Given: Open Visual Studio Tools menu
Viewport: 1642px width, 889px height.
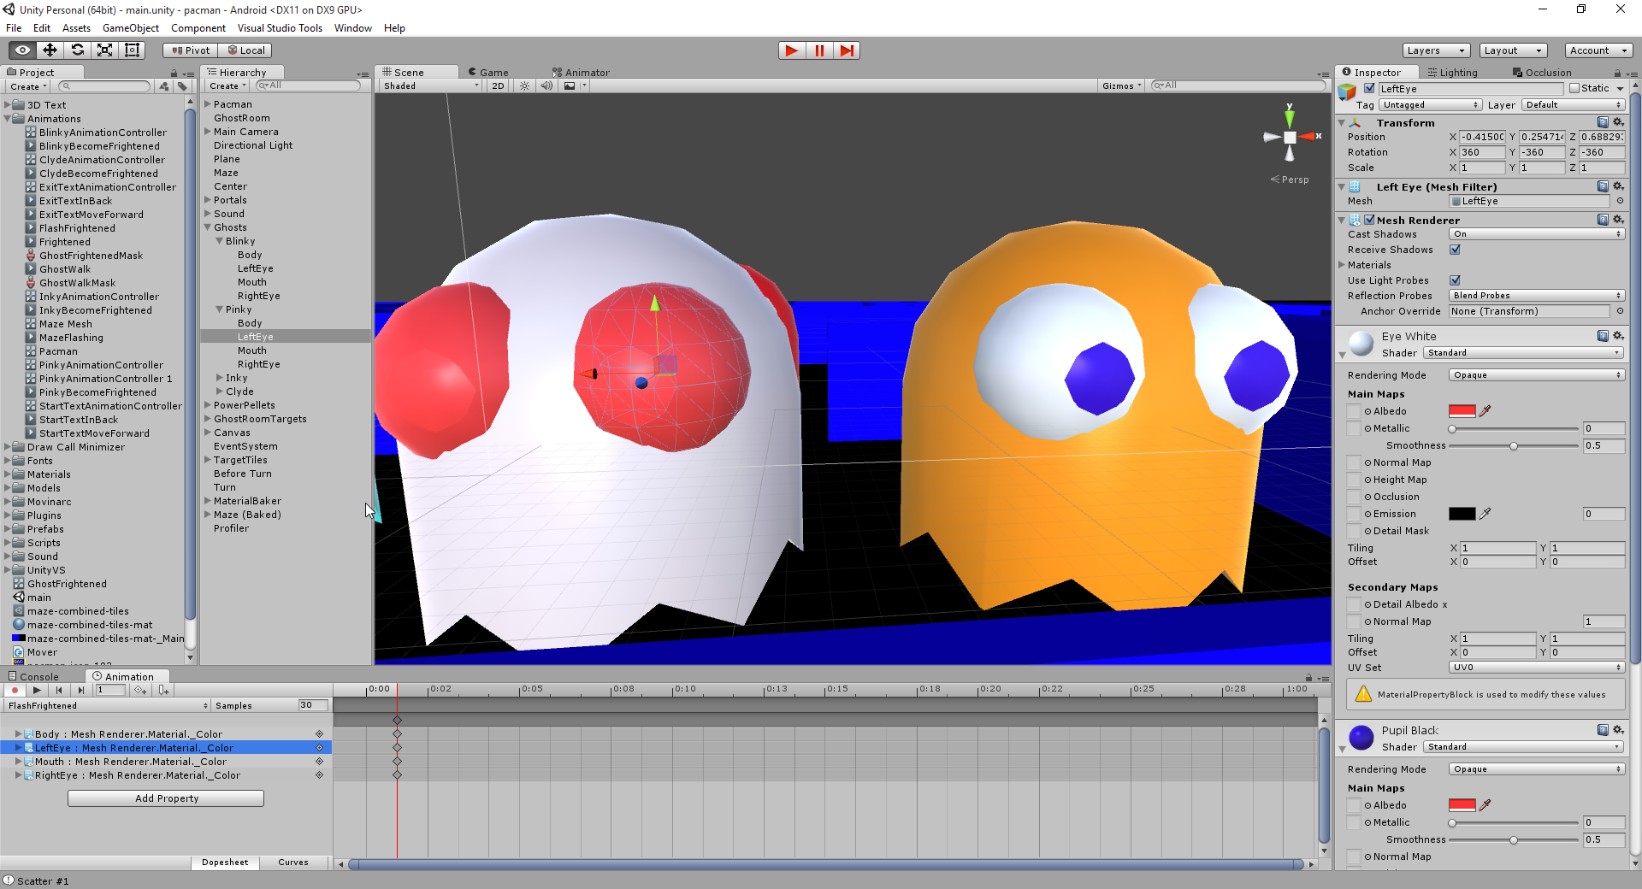Looking at the screenshot, I should tap(280, 28).
